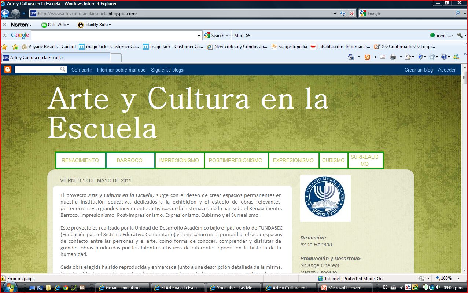Open the BARROCO page tab
Screen dimensions: 468x293
(130, 160)
